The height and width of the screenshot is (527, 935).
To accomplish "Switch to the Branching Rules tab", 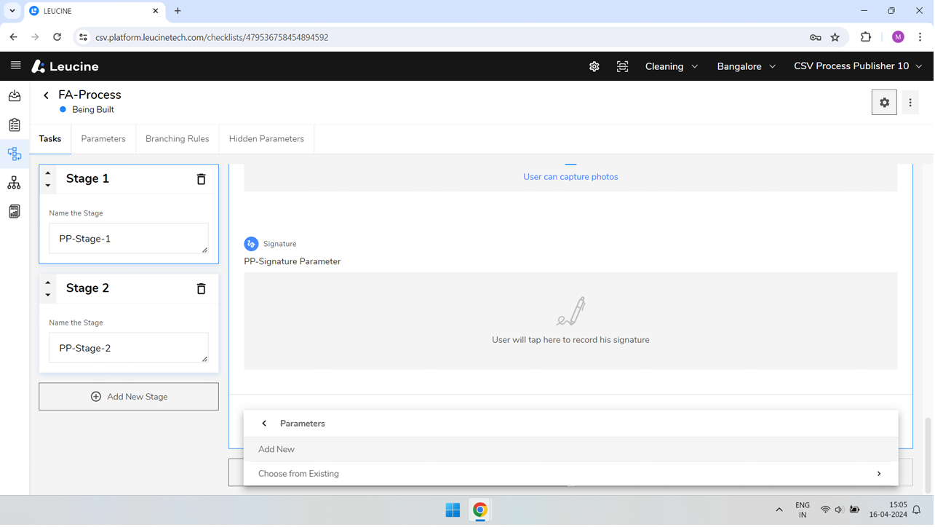I will (177, 139).
